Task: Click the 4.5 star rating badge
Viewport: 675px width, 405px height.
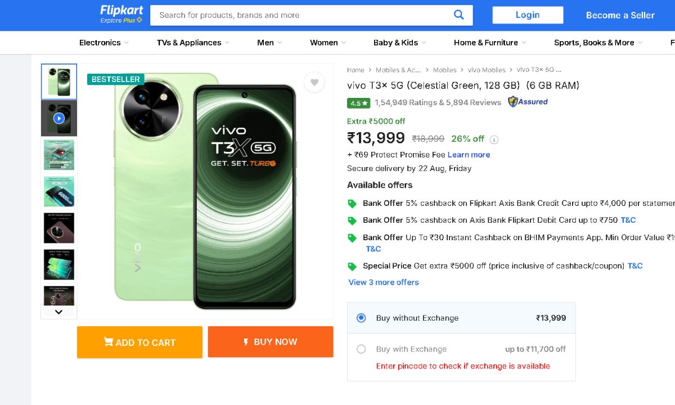Action: pyautogui.click(x=358, y=103)
